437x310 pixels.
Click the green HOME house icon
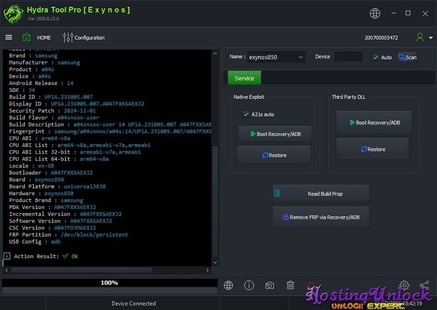pos(27,37)
